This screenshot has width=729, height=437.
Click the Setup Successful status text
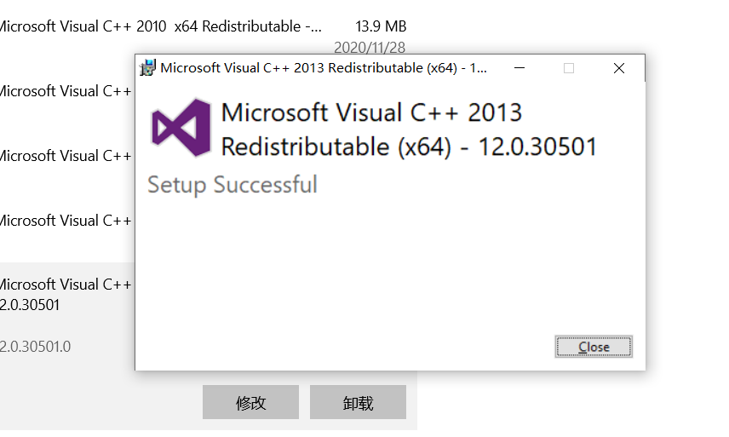point(232,185)
